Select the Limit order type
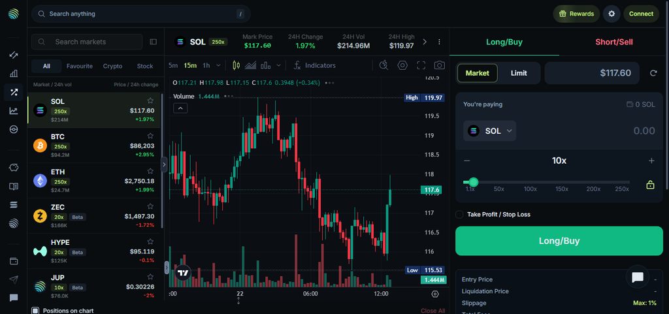This screenshot has height=314, width=669. (x=519, y=73)
